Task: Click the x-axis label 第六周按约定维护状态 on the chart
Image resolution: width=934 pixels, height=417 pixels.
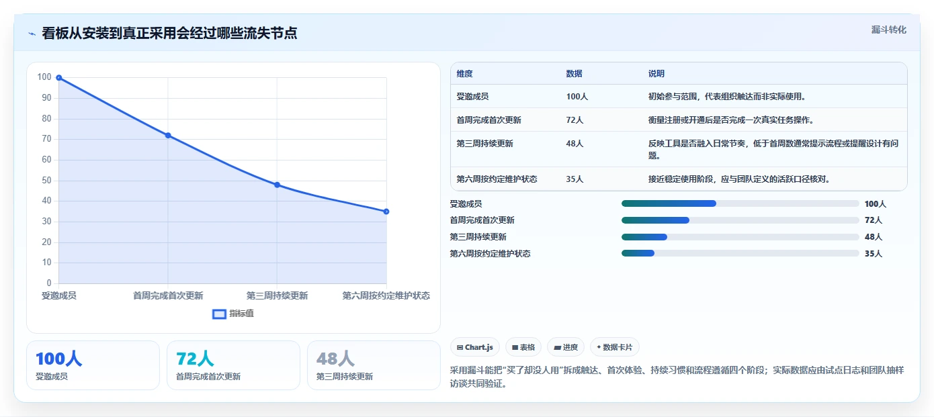Action: click(386, 295)
